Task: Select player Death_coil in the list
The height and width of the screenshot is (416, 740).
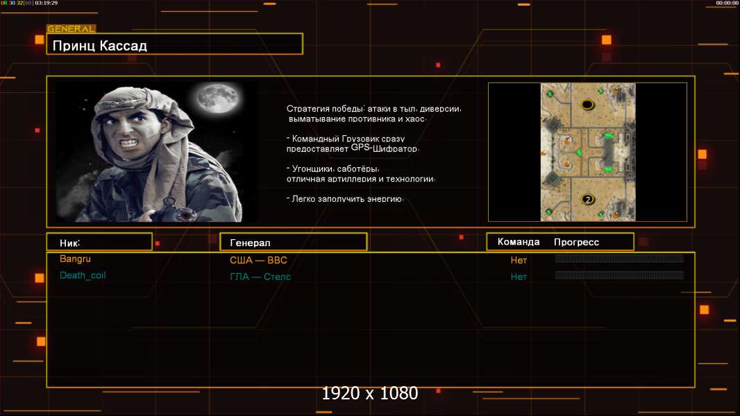Action: tap(83, 275)
